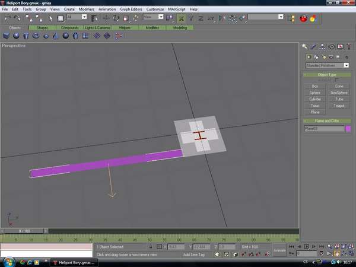356x267 pixels.
Task: Click the Array tool icon
Action: point(232,18)
